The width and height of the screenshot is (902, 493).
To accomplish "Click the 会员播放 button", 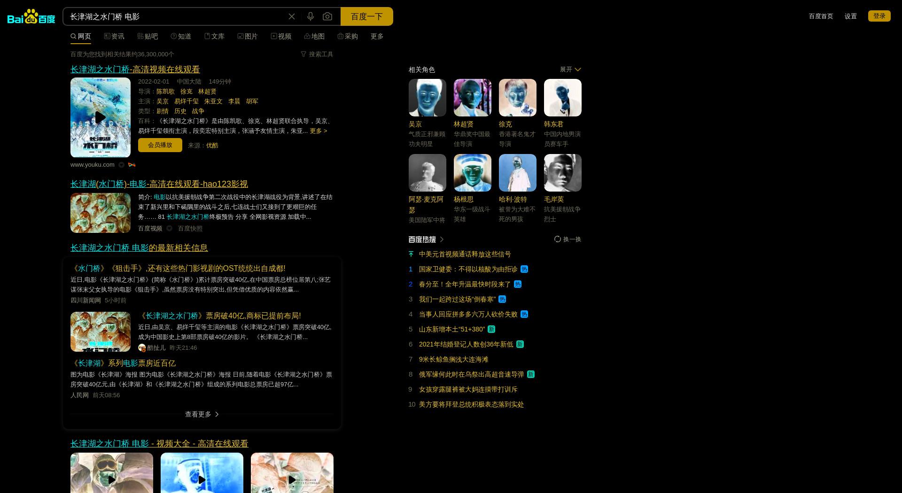I will (x=160, y=145).
